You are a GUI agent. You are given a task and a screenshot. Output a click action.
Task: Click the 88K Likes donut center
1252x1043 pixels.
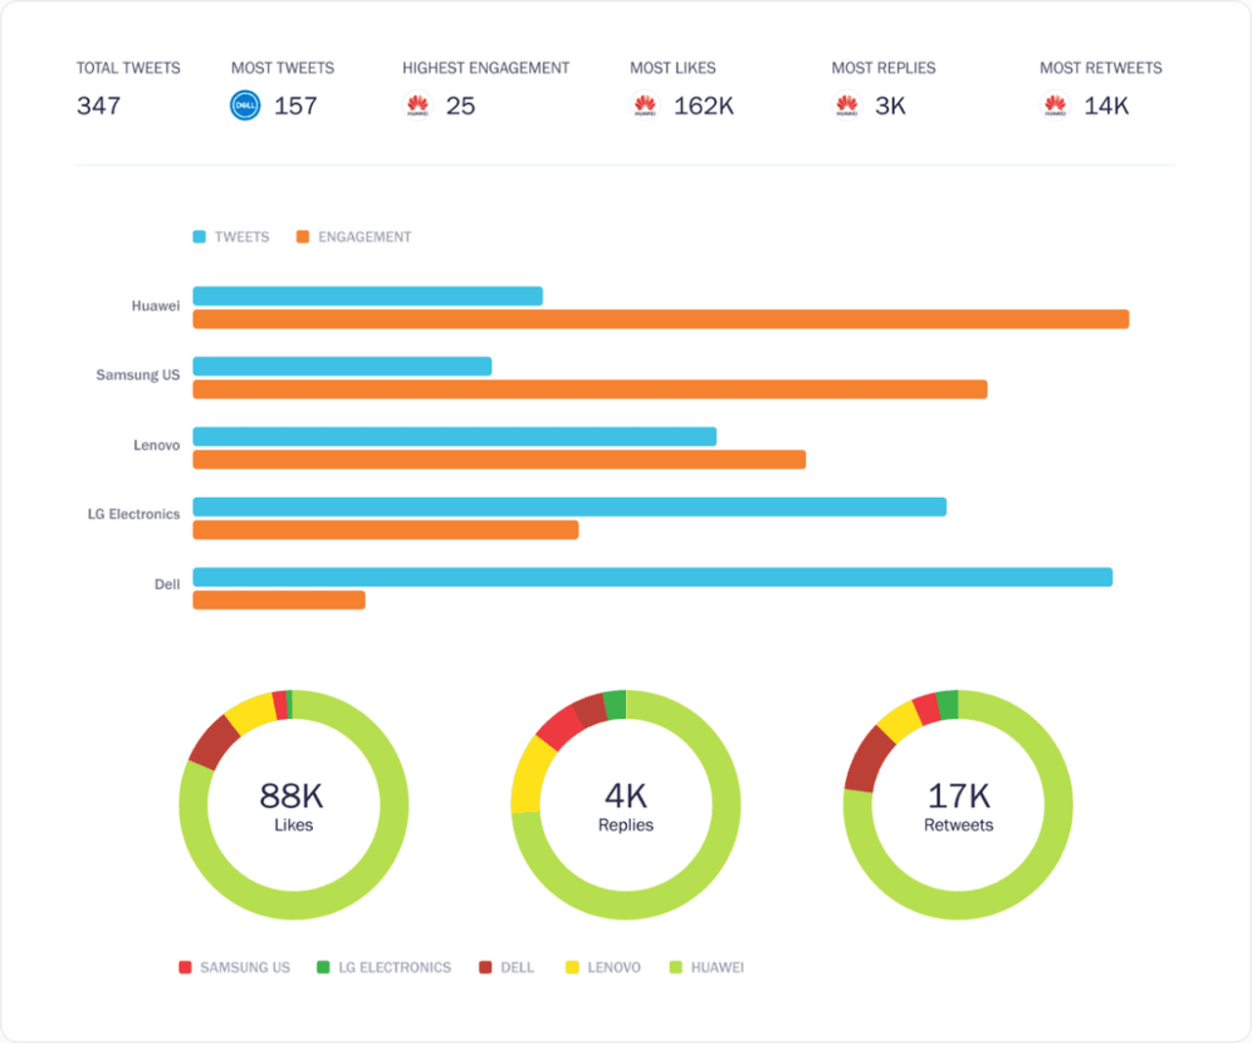[x=293, y=805]
